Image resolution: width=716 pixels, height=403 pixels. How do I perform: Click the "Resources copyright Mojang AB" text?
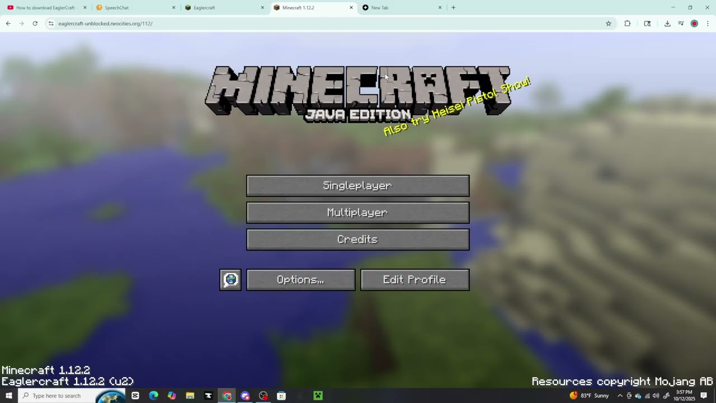pyautogui.click(x=623, y=382)
